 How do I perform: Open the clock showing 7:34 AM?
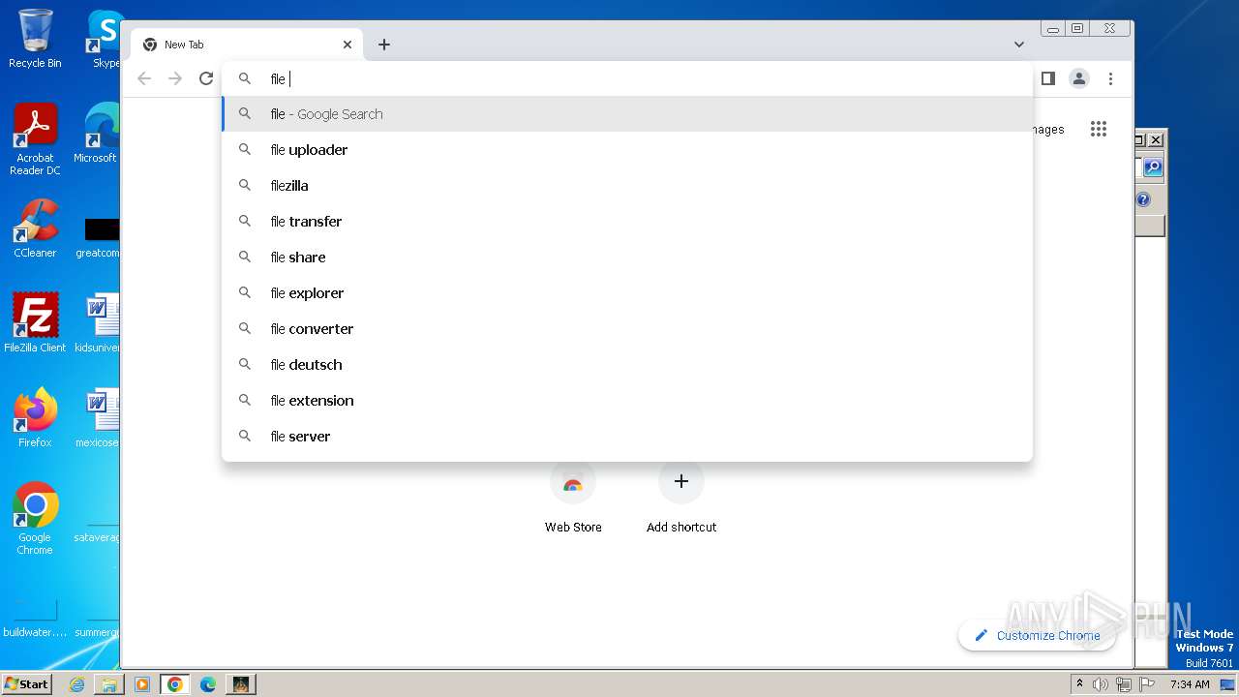(1190, 684)
